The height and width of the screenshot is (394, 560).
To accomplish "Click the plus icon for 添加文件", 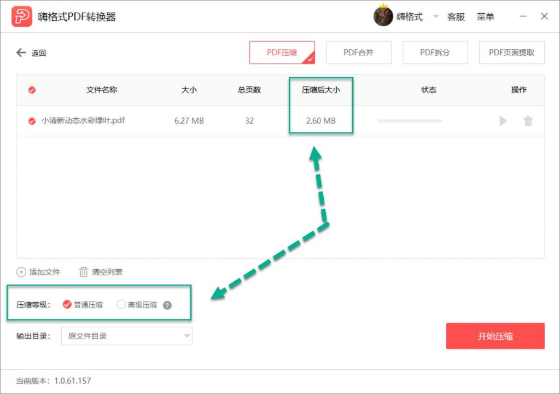I will coord(21,272).
